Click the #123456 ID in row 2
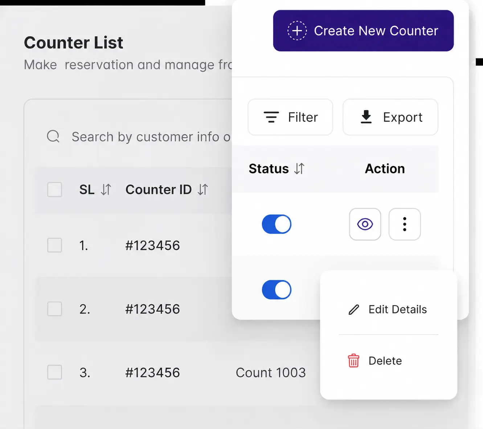Image resolution: width=483 pixels, height=429 pixels. pyautogui.click(x=152, y=309)
